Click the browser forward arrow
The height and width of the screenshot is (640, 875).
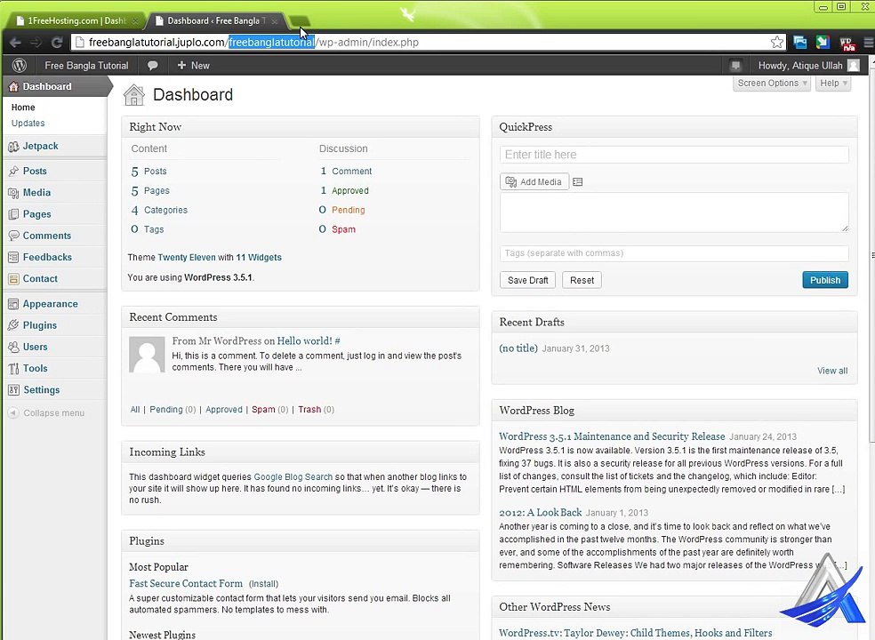point(36,43)
